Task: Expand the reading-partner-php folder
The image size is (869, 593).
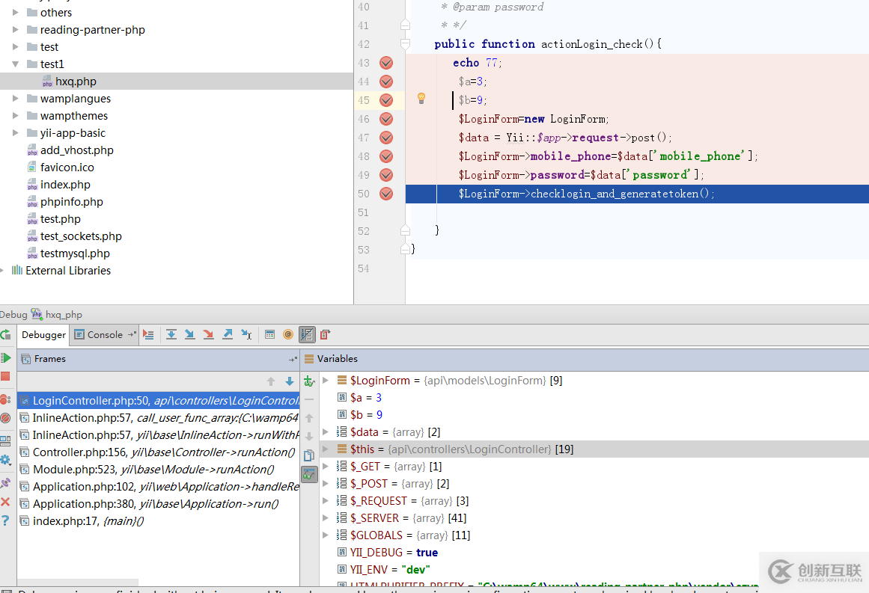Action: click(16, 29)
